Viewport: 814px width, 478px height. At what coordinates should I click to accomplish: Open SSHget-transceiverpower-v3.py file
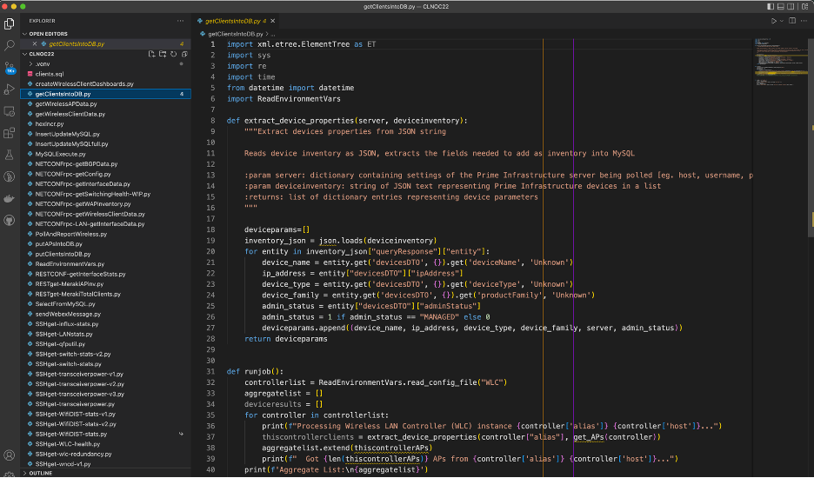tap(80, 394)
